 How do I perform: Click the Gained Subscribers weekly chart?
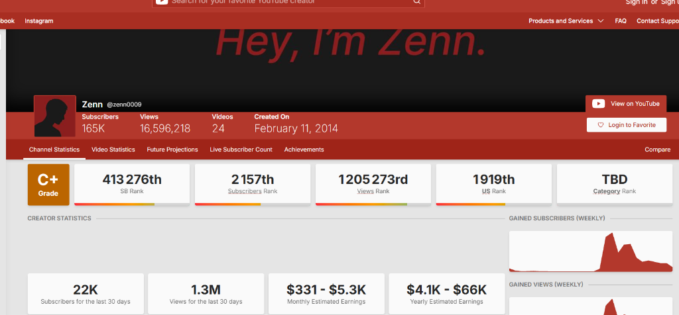(591, 251)
